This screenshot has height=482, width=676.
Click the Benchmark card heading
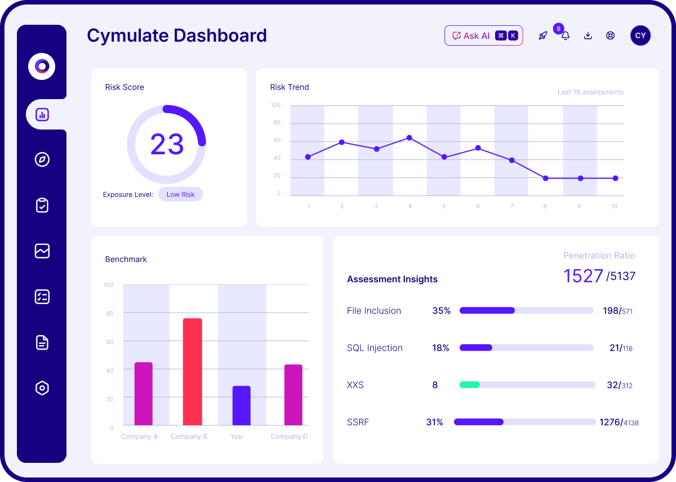pyautogui.click(x=126, y=260)
